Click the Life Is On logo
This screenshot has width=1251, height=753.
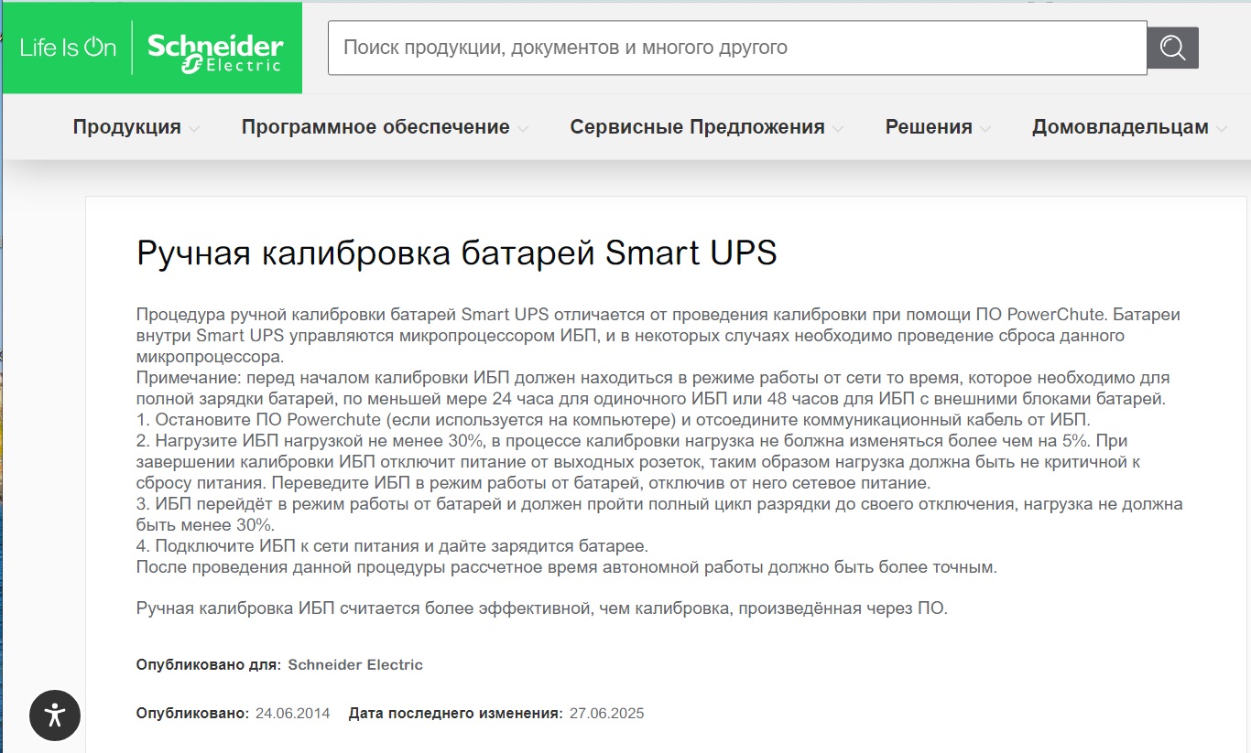68,48
